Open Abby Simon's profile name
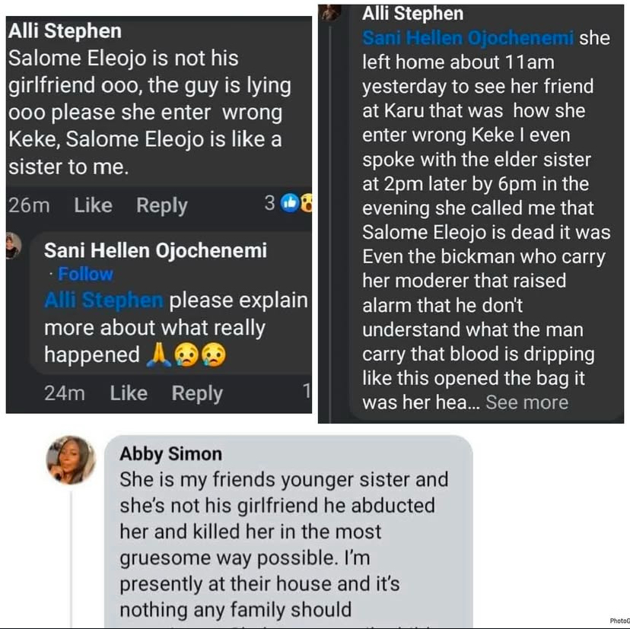 point(170,454)
